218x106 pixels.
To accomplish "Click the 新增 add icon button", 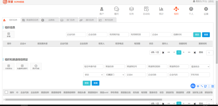I will pyautogui.click(x=9, y=34).
